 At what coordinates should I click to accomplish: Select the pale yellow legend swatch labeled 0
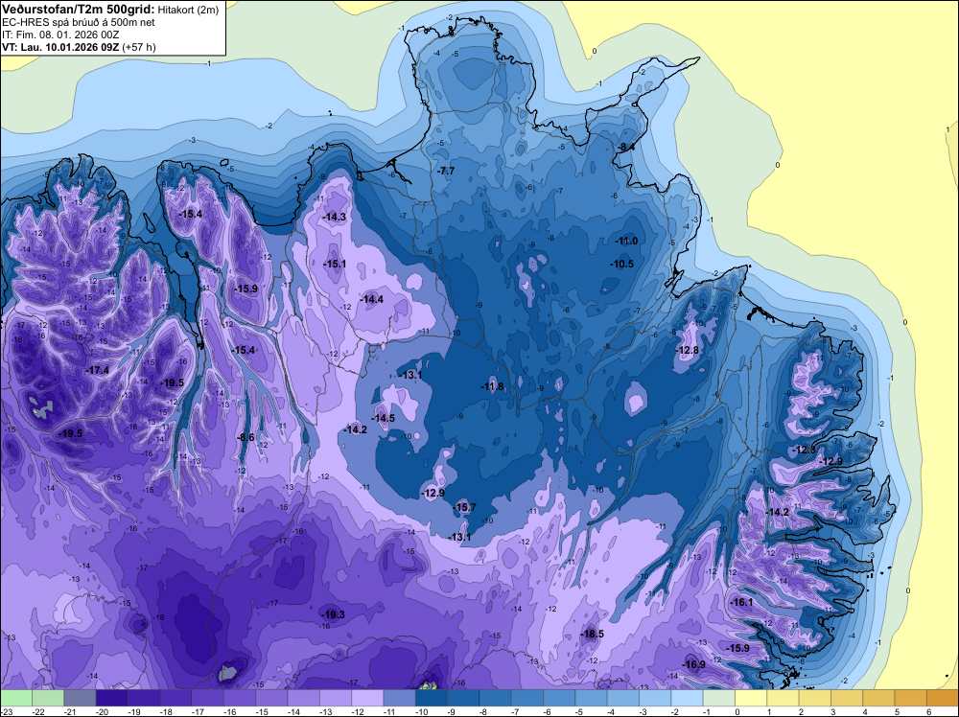[751, 698]
